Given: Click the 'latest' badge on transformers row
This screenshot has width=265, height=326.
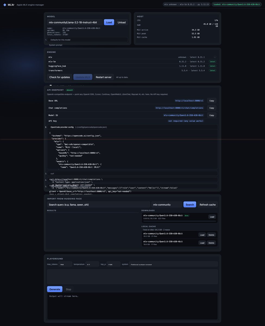Looking at the screenshot, I should point(212,70).
